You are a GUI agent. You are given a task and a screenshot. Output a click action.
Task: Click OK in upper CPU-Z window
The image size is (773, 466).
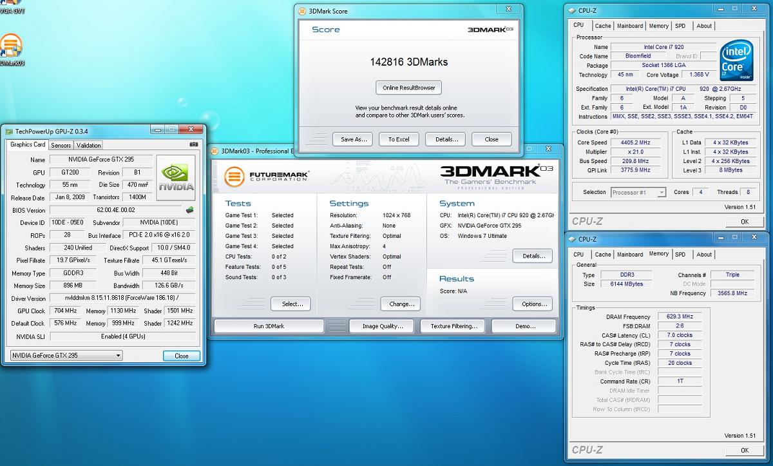(745, 222)
